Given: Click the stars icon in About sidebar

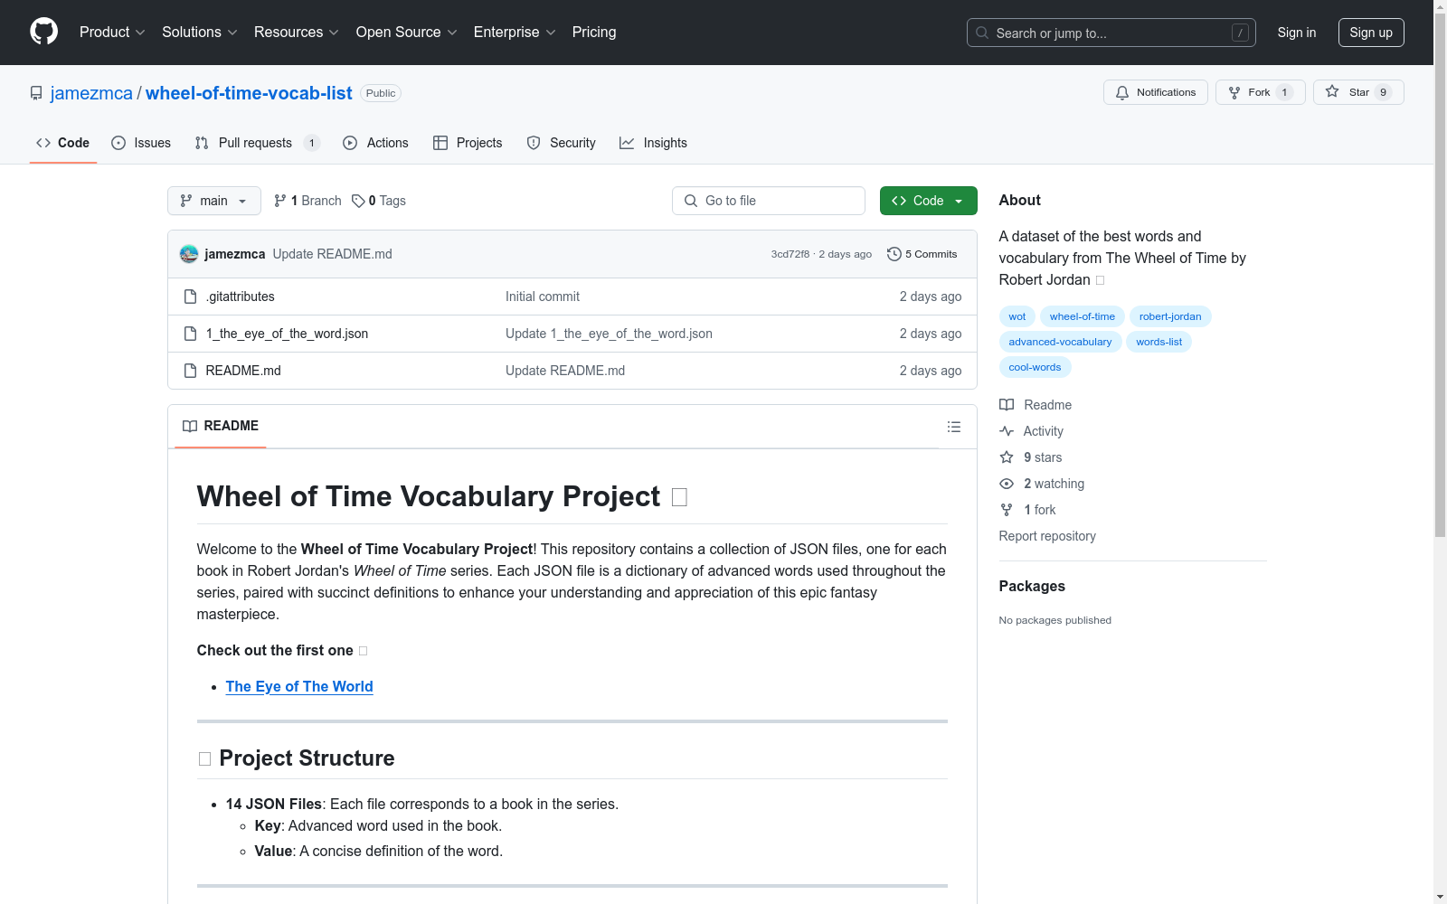Looking at the screenshot, I should tap(1007, 457).
